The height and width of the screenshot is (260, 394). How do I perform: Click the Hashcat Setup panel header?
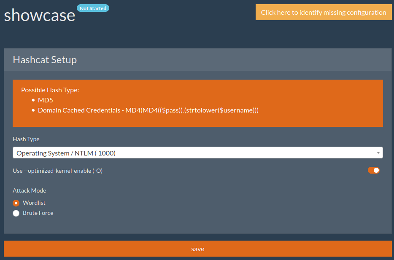tap(198, 60)
